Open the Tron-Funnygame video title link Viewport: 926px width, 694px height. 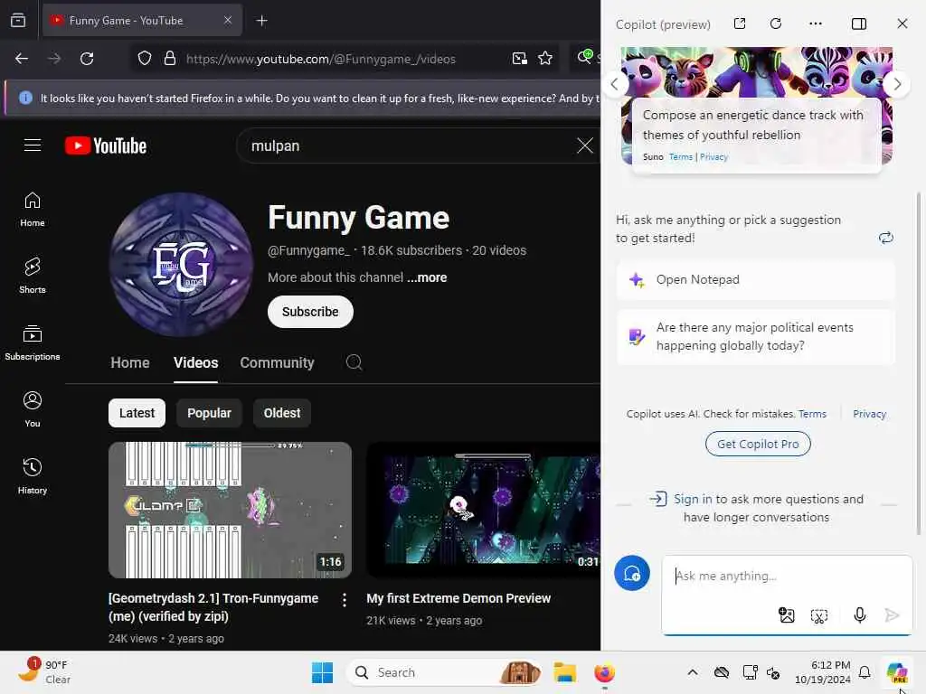(213, 607)
